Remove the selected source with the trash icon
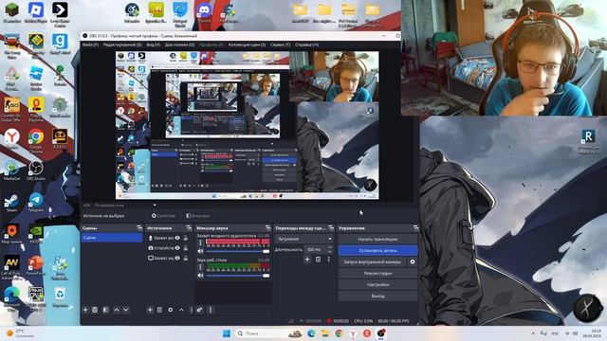 point(159,310)
